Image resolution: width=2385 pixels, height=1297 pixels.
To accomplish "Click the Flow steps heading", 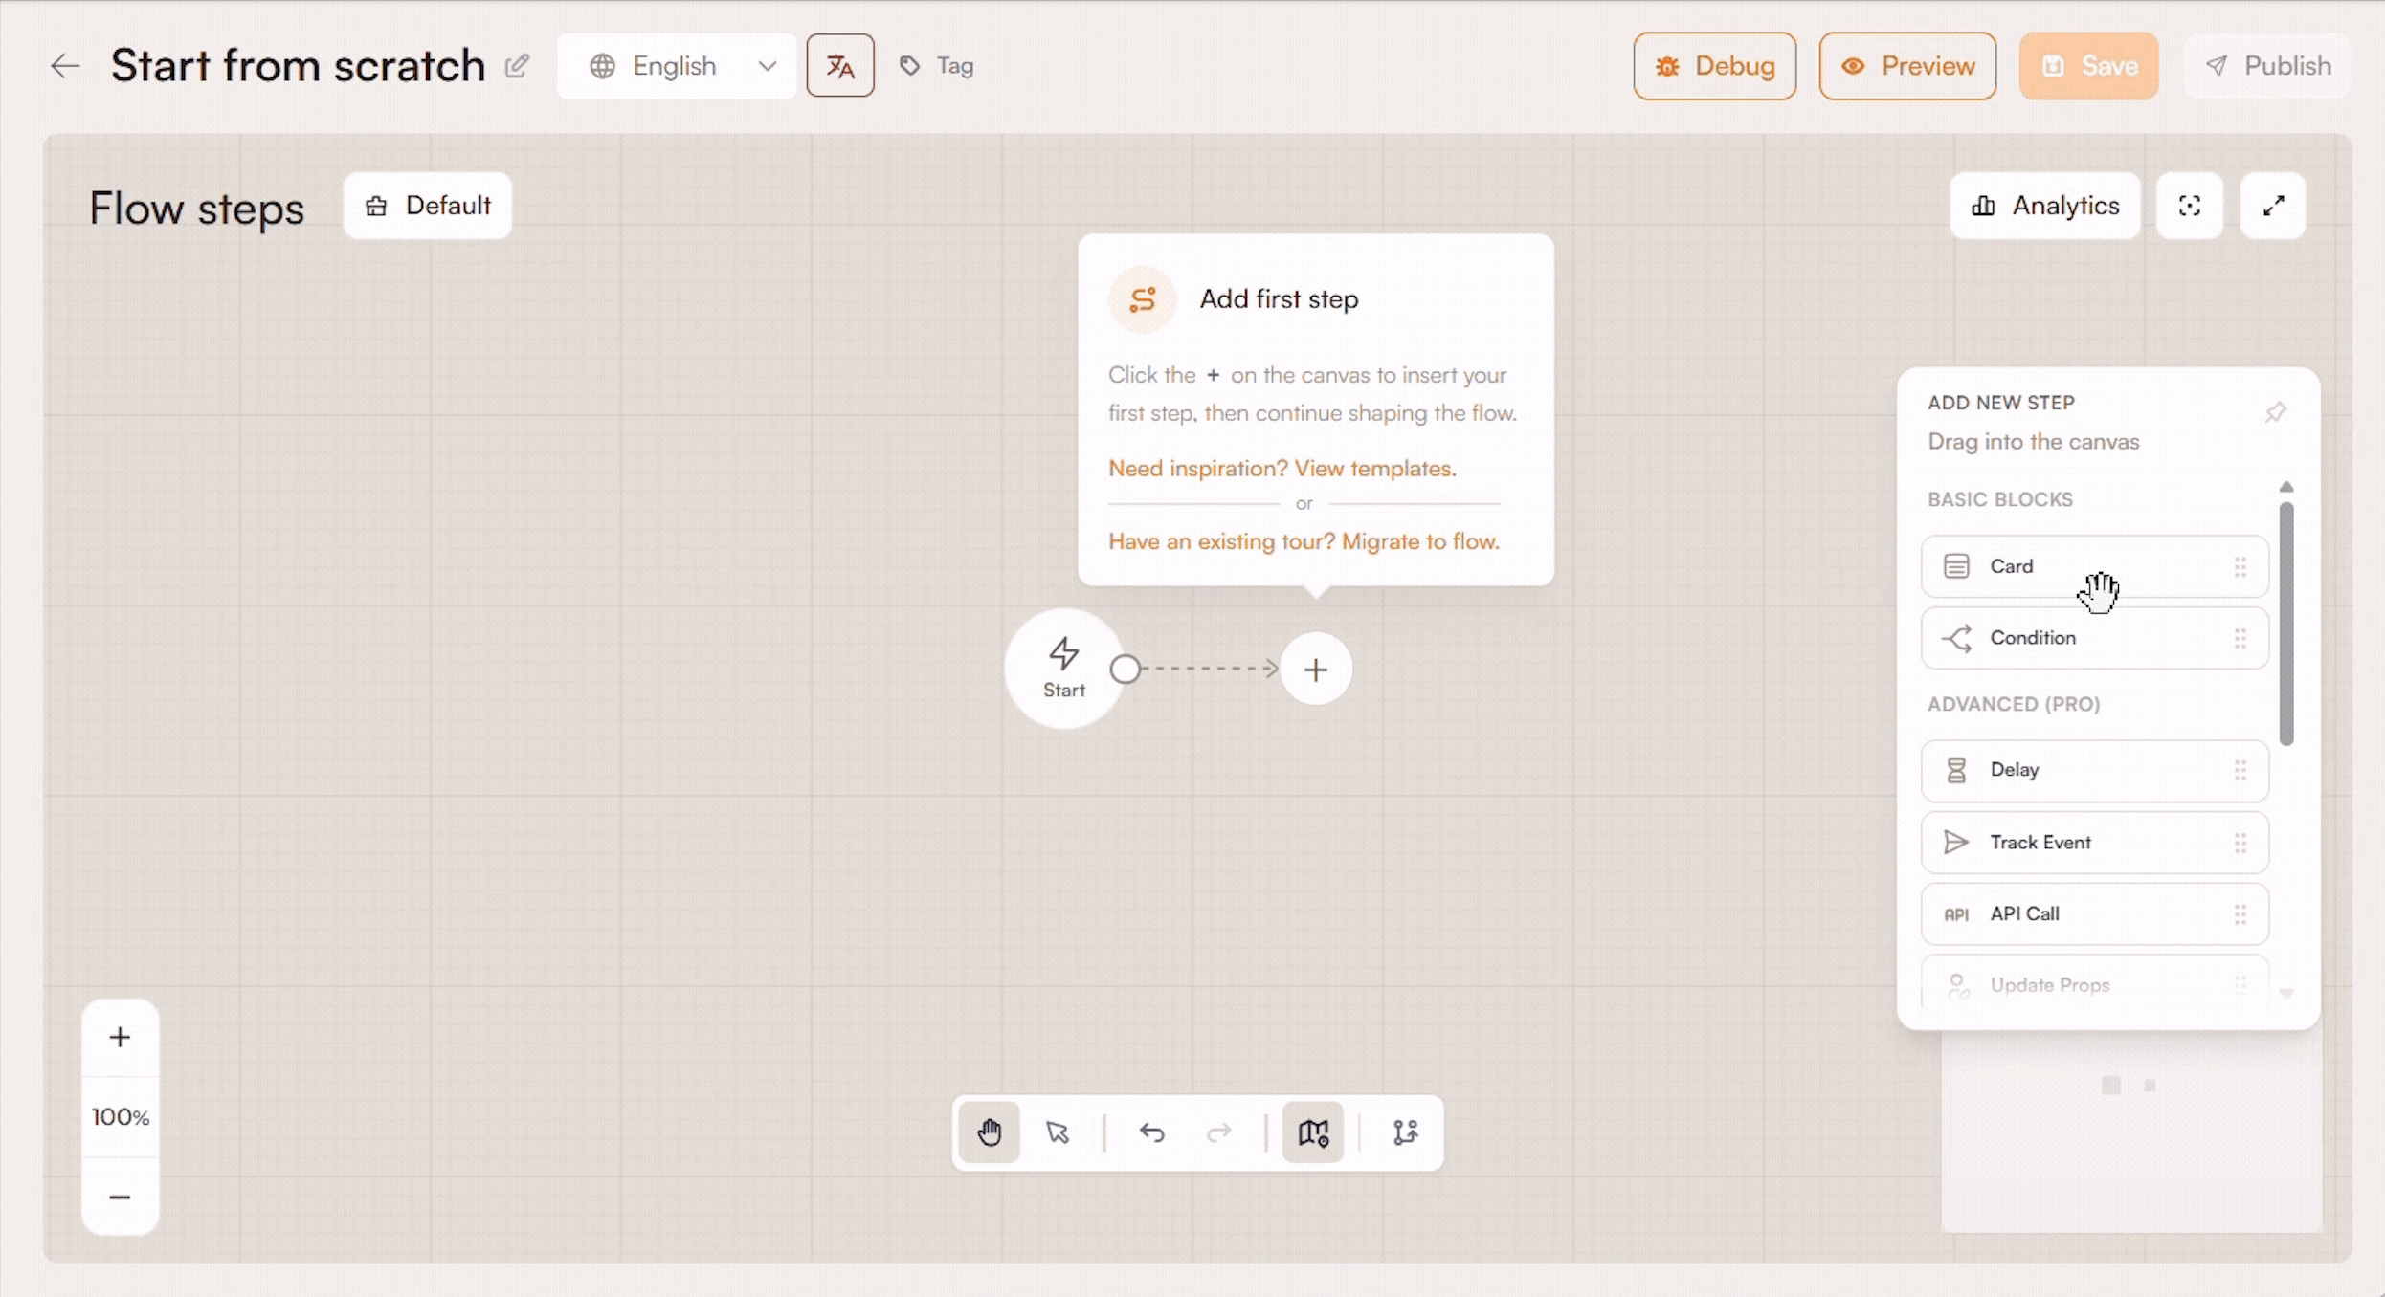I will [196, 208].
